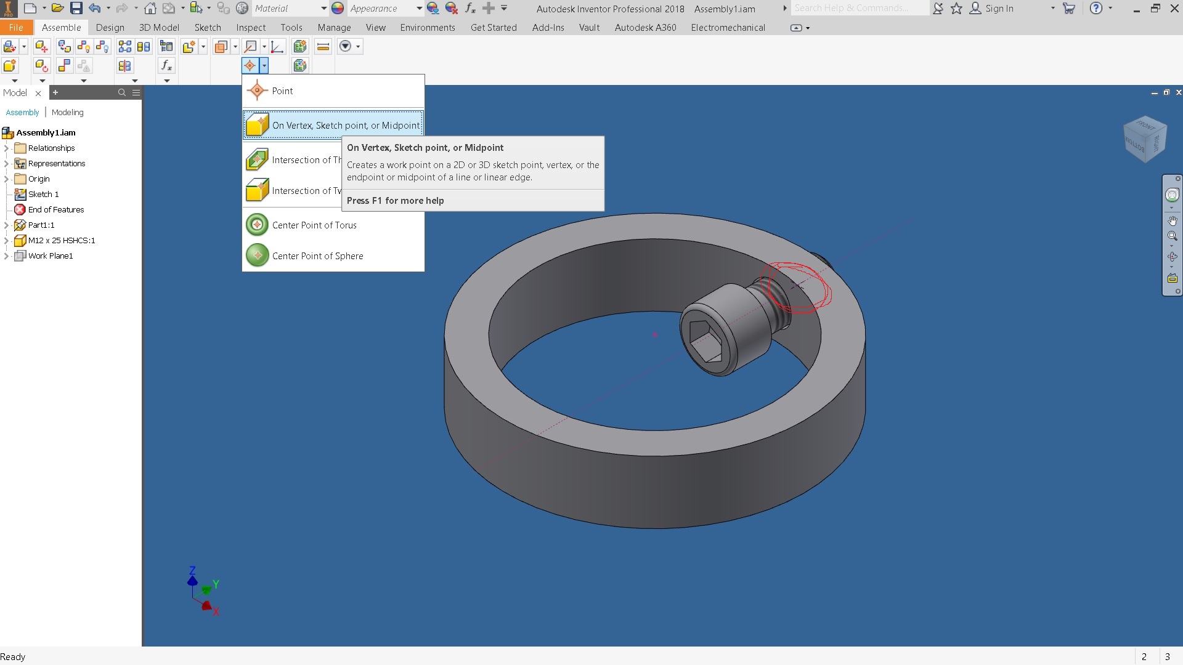1183x665 pixels.
Task: Click the Measure ruler icon in ribbon
Action: 323,47
